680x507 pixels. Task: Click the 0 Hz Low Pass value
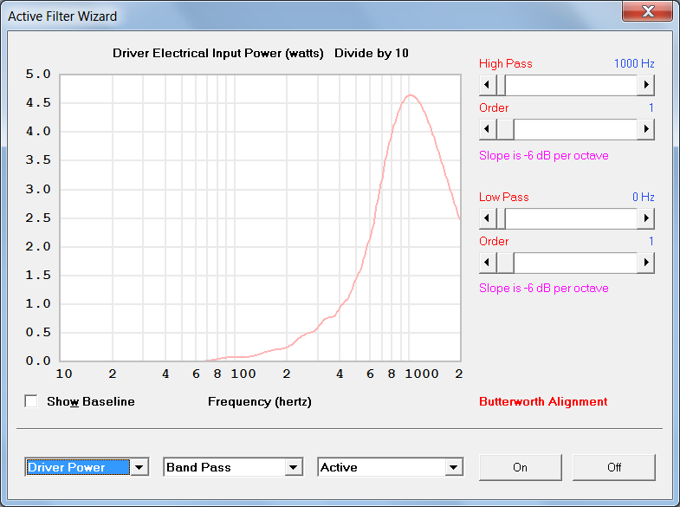coord(643,197)
